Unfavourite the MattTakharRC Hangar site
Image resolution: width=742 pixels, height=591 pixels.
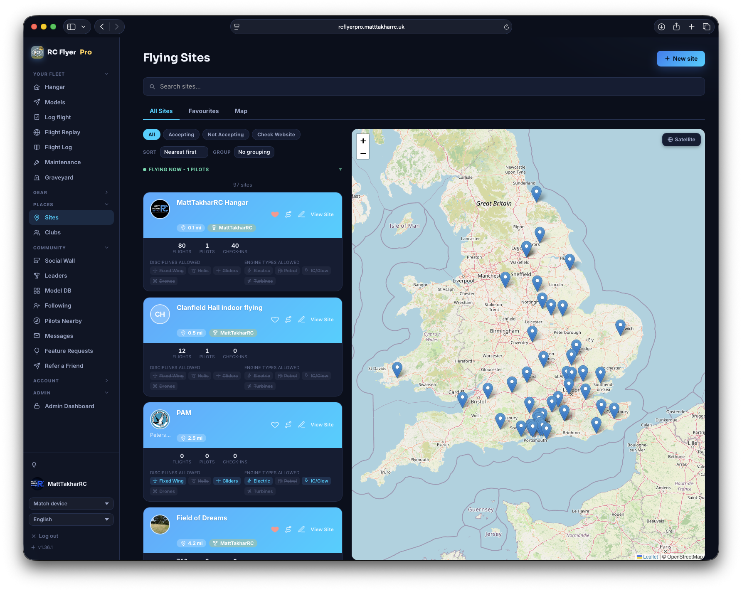tap(275, 214)
